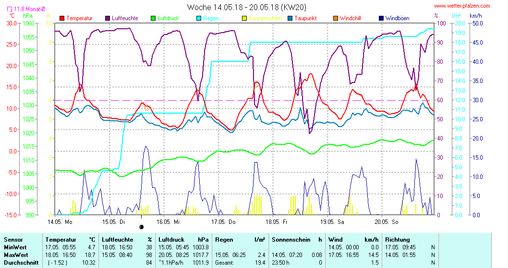The height and width of the screenshot is (268, 508).
Task: Click the Windböen legend label
Action: (x=398, y=18)
